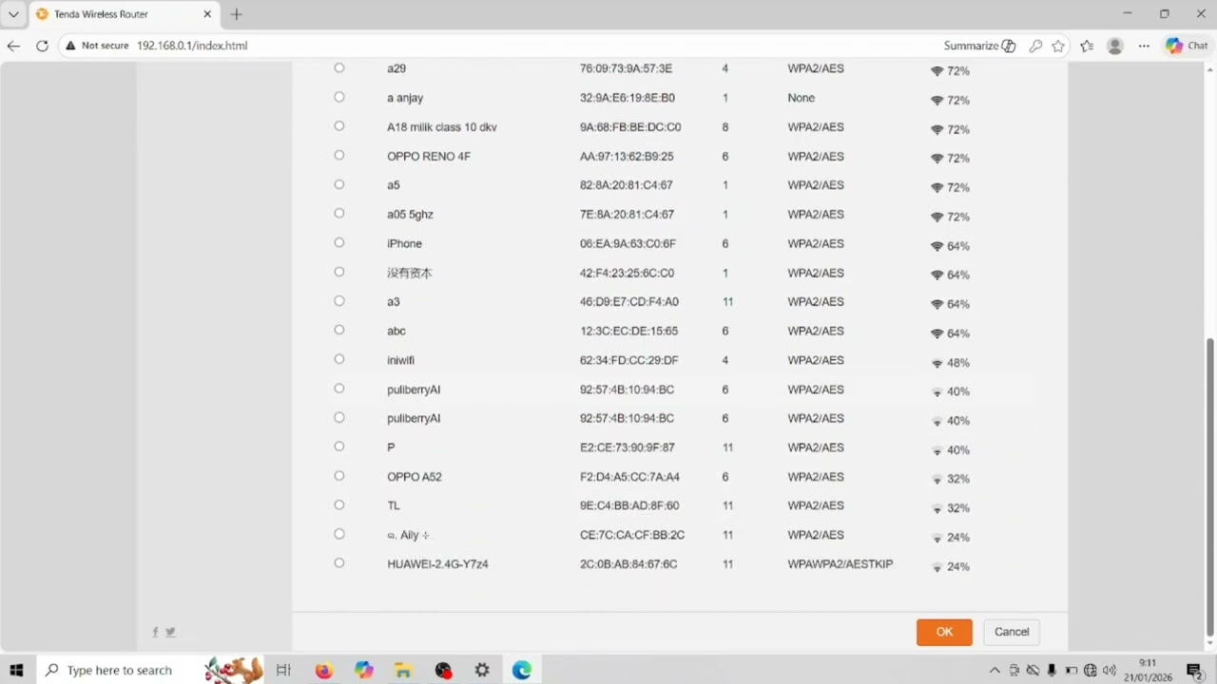Select the a5 network radio button
The width and height of the screenshot is (1217, 684).
pos(339,184)
